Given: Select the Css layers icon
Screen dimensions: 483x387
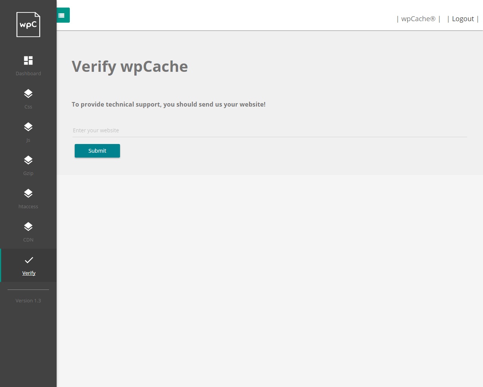Looking at the screenshot, I should point(28,94).
